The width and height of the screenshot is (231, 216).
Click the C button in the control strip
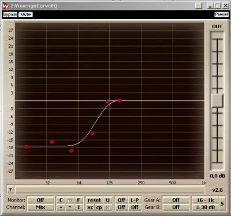pos(61,200)
